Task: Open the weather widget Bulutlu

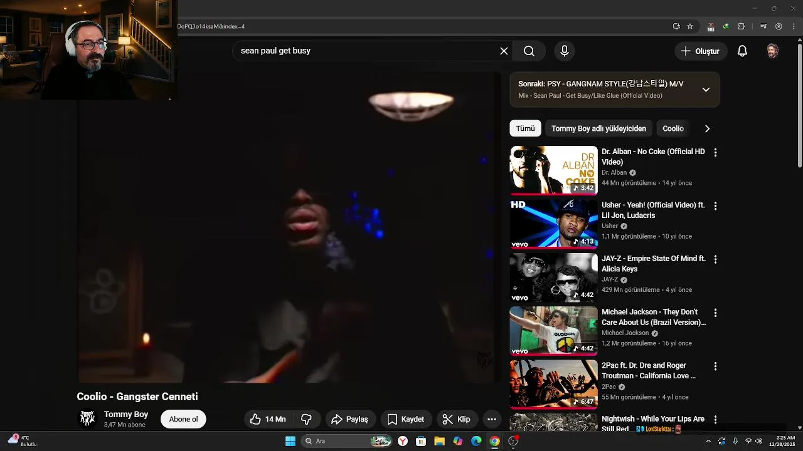Action: pos(22,441)
